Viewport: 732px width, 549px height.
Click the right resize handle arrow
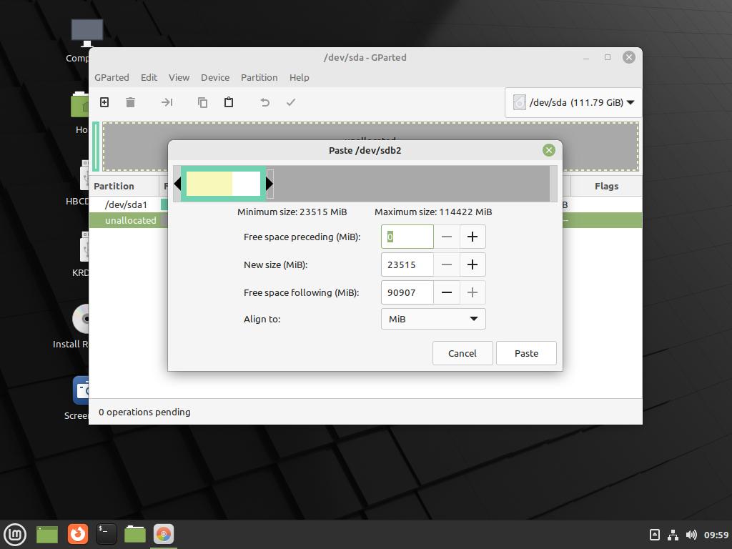tap(269, 184)
